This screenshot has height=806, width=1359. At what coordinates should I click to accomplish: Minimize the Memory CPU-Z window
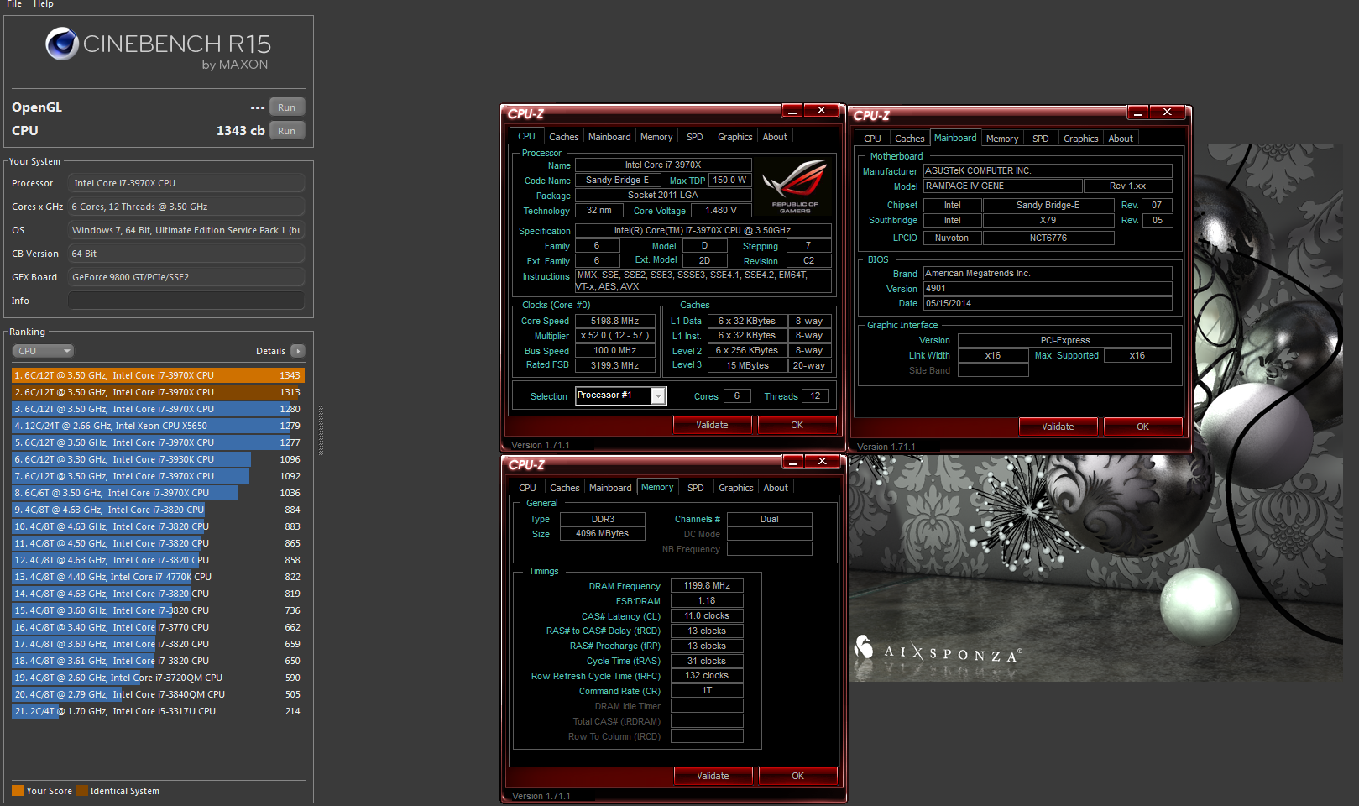793,462
